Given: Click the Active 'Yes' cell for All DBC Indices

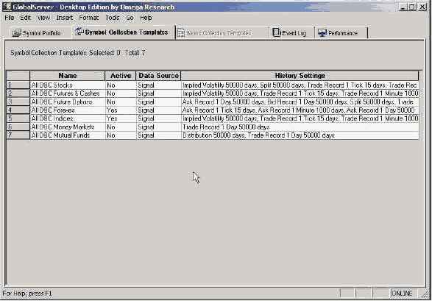Looking at the screenshot, I should point(121,118).
